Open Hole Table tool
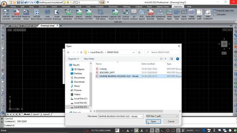237x133 pixels. click(169, 14)
